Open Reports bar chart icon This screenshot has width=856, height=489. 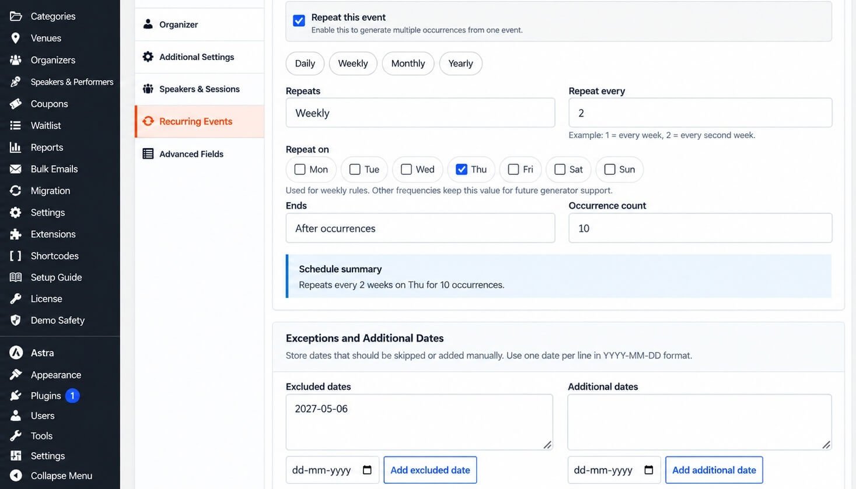pyautogui.click(x=16, y=147)
